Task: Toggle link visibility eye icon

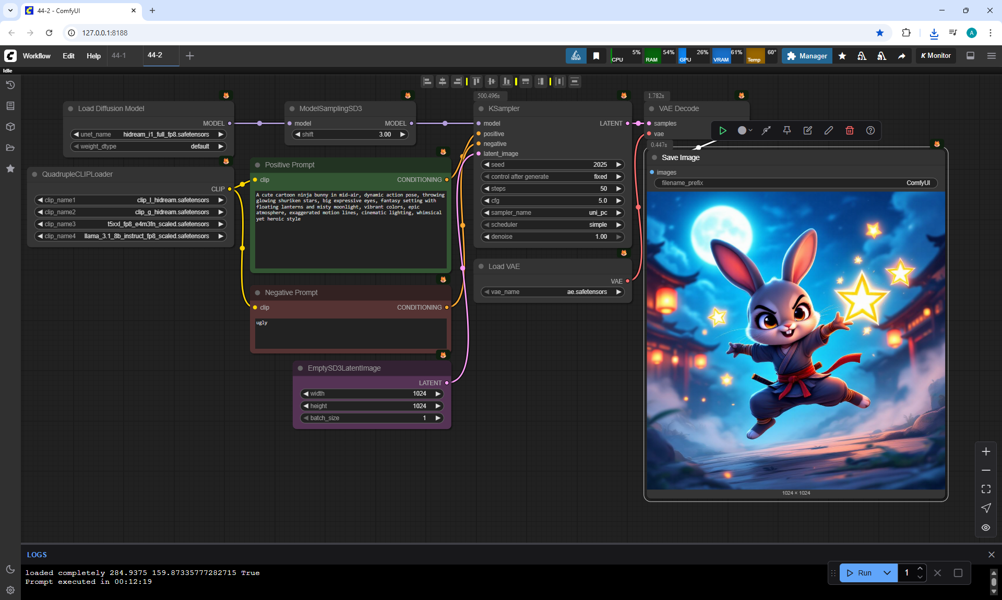Action: tap(985, 528)
